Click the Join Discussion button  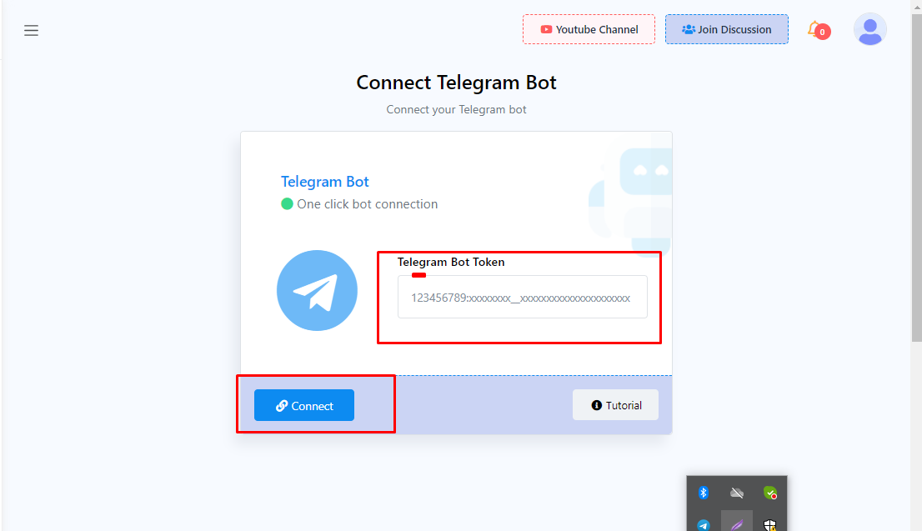(x=727, y=29)
